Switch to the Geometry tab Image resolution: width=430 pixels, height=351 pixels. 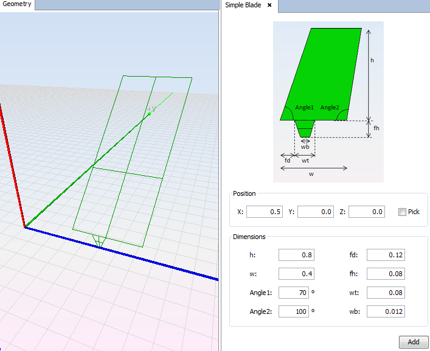click(x=18, y=5)
